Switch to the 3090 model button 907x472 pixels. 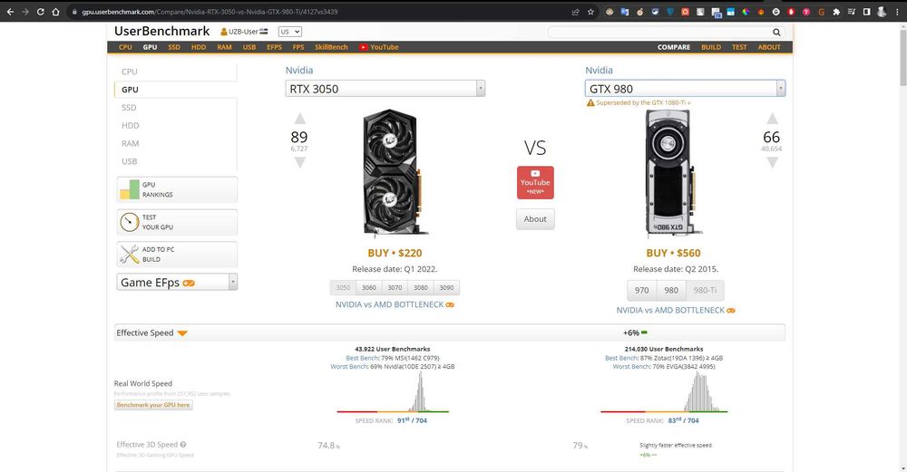pyautogui.click(x=446, y=288)
